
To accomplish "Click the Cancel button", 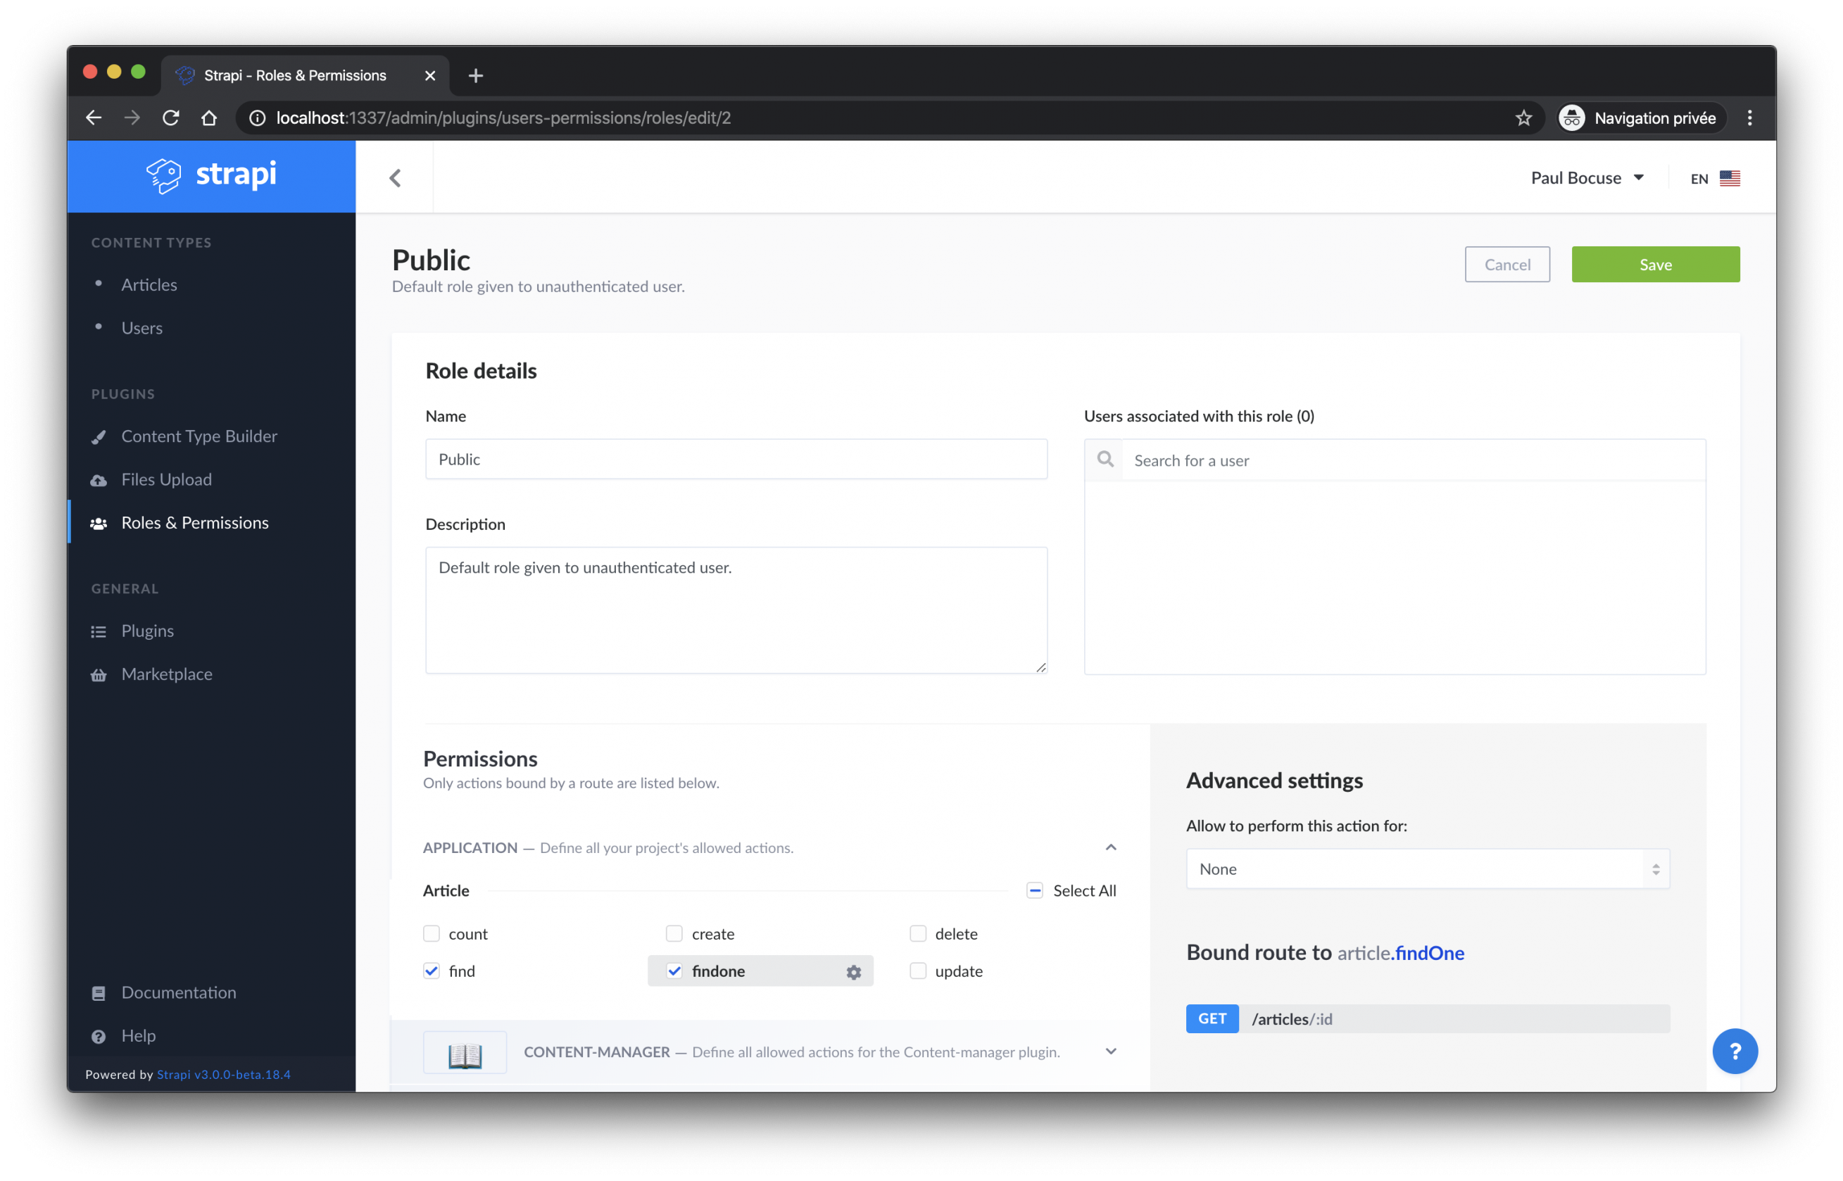I will point(1507,265).
